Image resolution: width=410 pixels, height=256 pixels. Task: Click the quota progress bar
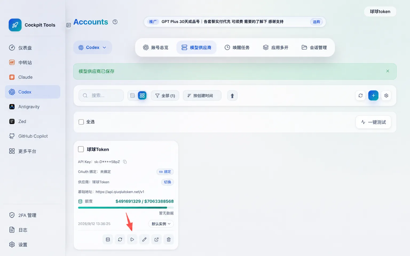(x=126, y=207)
